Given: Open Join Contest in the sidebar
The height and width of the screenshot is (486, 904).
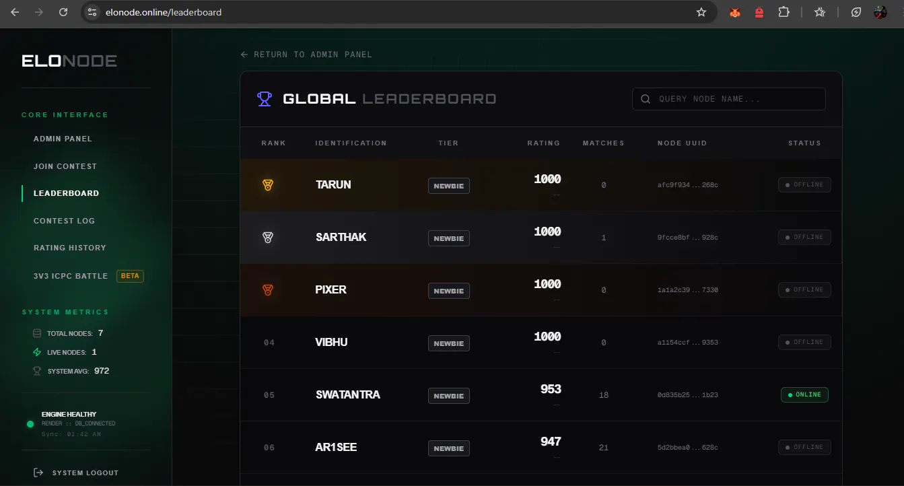Looking at the screenshot, I should click(x=65, y=166).
